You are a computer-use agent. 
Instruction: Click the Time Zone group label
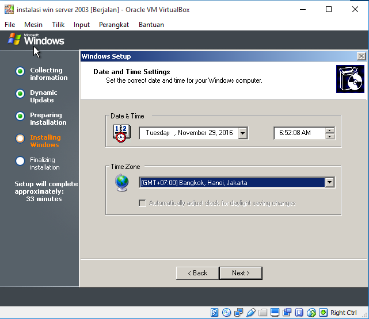tap(125, 167)
